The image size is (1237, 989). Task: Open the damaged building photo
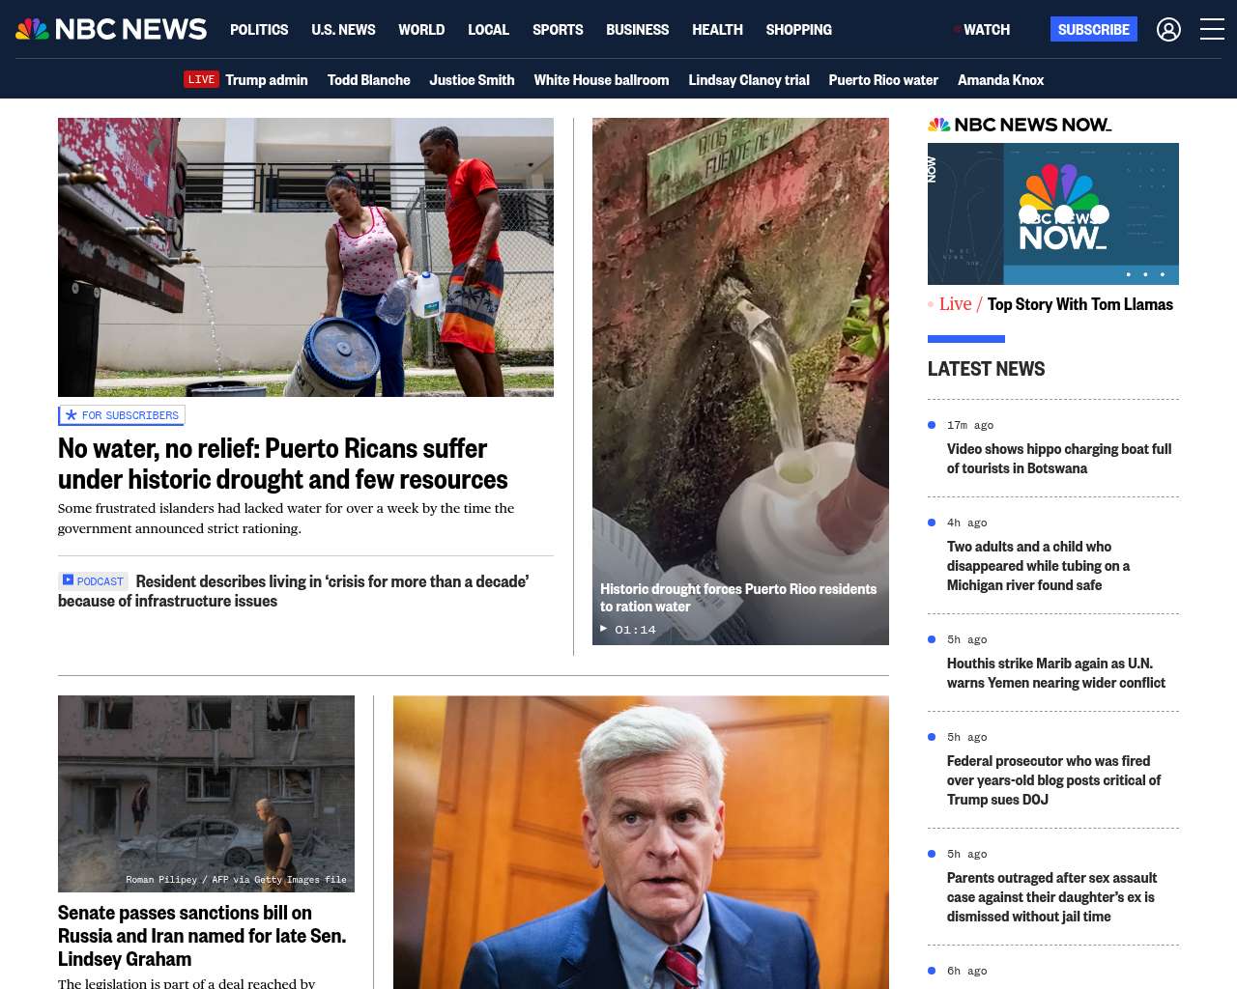(x=206, y=794)
